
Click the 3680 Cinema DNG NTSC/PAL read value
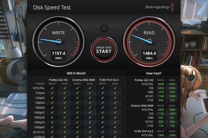click(172, 111)
